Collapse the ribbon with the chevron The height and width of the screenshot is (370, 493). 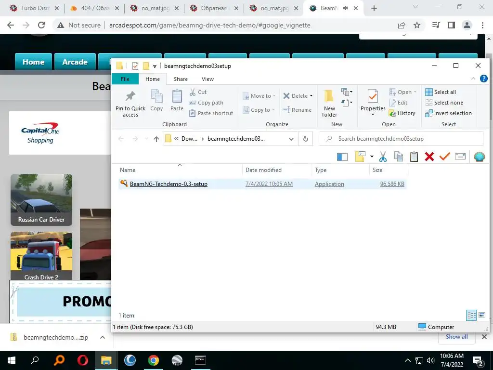coord(473,79)
